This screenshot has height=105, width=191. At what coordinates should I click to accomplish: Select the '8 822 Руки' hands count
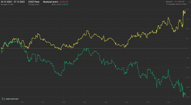pyautogui.click(x=34, y=2)
